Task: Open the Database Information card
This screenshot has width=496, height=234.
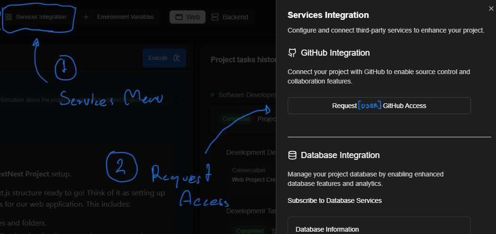Action: (x=379, y=226)
